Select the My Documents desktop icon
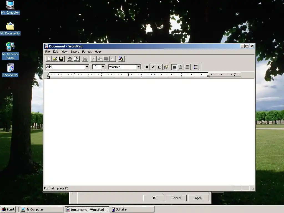284x213 pixels. tap(10, 29)
